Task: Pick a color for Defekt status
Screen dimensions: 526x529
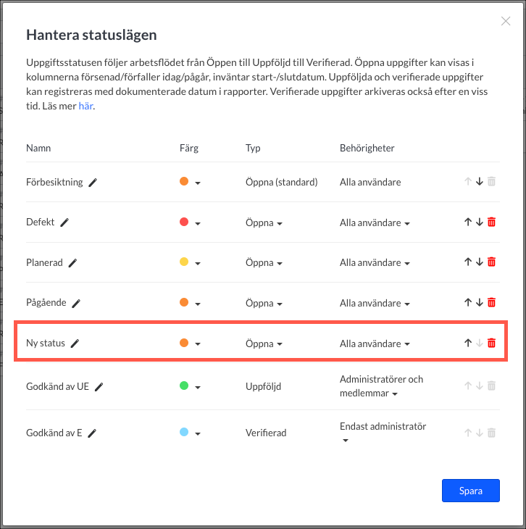Action: click(189, 222)
